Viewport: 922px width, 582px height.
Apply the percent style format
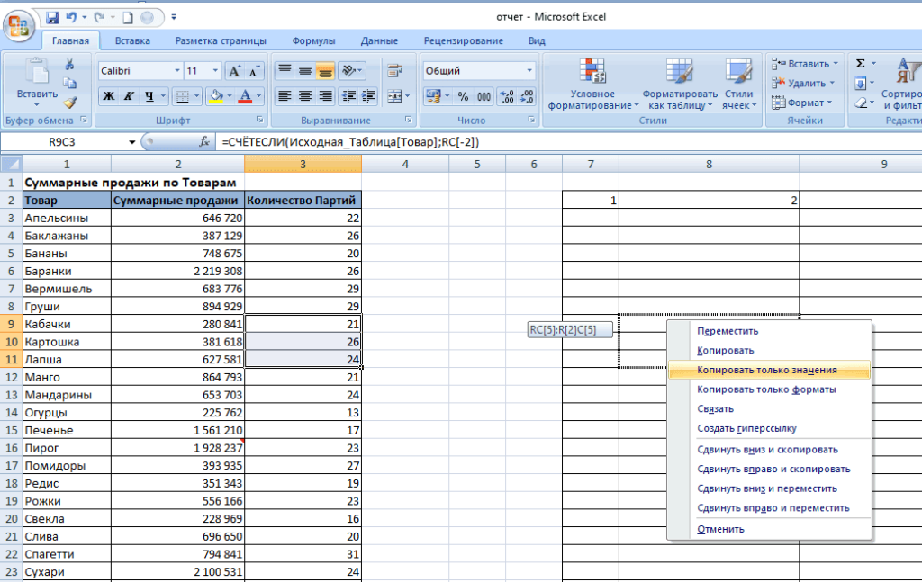pyautogui.click(x=464, y=95)
